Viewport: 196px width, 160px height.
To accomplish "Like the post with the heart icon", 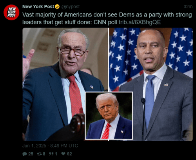I will coord(63,154).
